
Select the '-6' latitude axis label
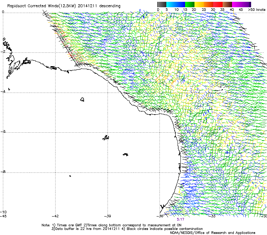point(3,132)
